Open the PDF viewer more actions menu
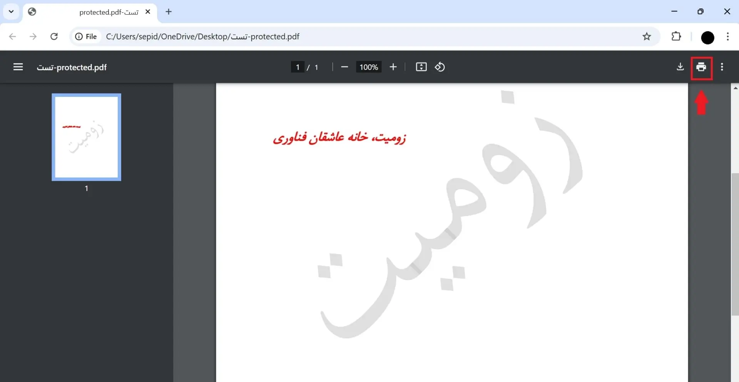The height and width of the screenshot is (382, 739). 722,67
